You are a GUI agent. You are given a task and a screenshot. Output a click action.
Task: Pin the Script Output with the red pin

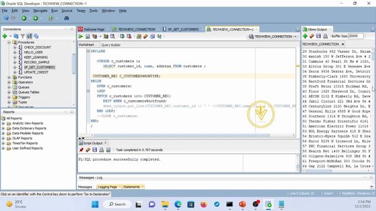coord(81,150)
